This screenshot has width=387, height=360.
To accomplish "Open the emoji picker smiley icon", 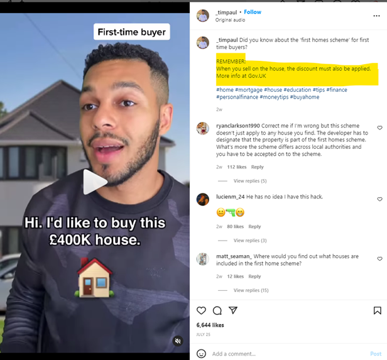I will point(201,354).
